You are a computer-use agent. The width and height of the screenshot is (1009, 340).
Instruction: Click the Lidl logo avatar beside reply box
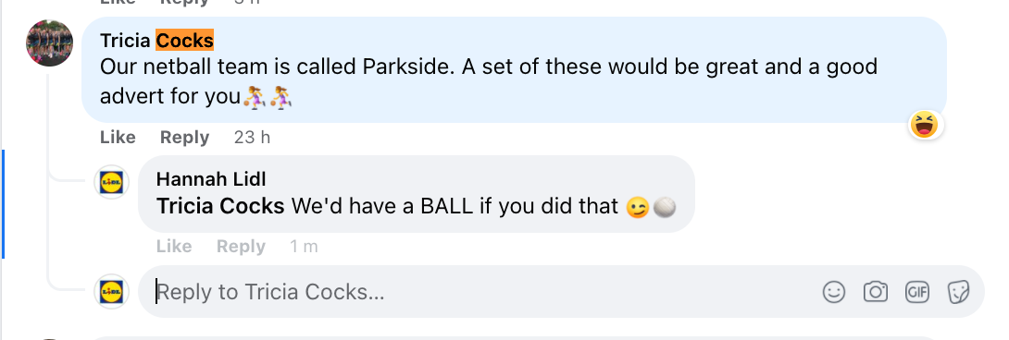click(112, 292)
